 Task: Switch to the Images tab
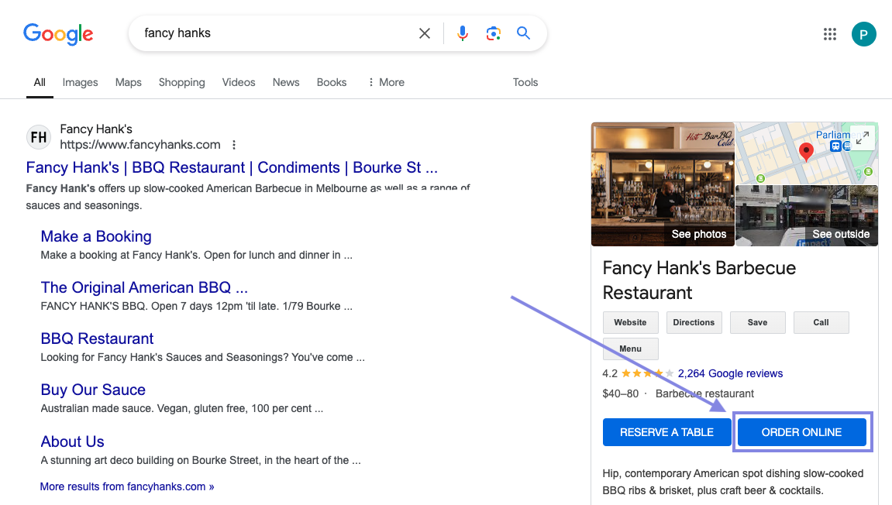(x=81, y=82)
